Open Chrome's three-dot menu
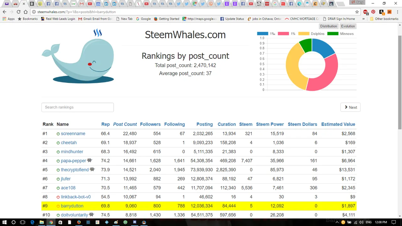402x226 pixels. 397,12
